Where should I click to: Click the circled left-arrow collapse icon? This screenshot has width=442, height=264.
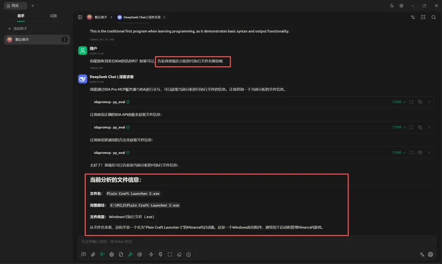pos(189,255)
